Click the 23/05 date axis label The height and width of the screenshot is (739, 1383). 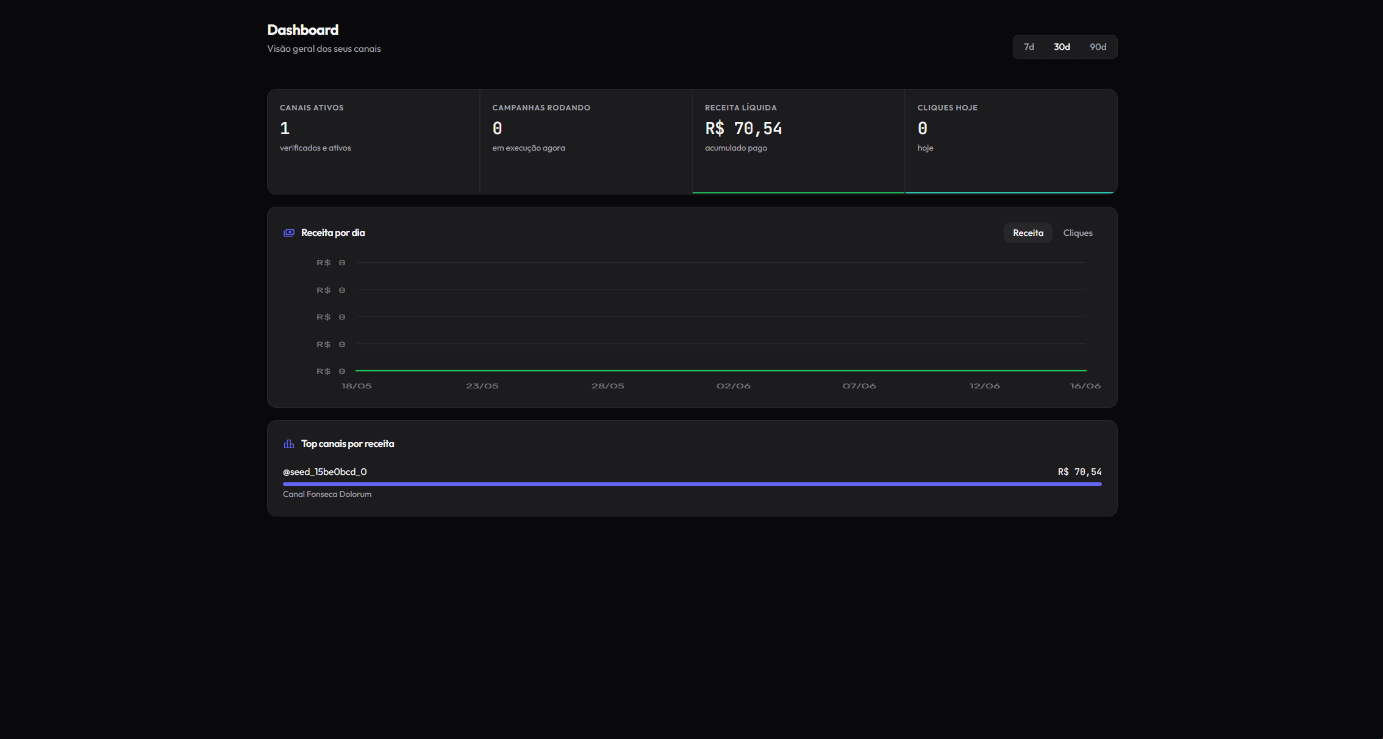tap(482, 386)
